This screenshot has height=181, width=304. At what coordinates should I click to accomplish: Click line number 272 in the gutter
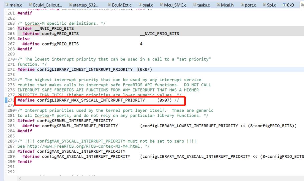(x=11, y=69)
